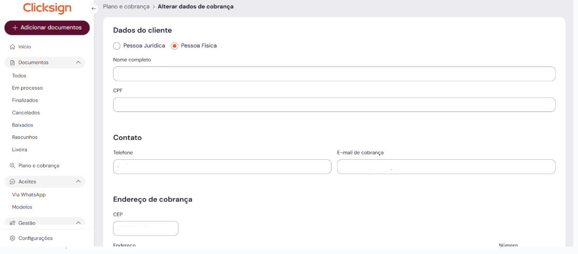Click the Clicksign logo
Image resolution: width=578 pixels, height=254 pixels.
[47, 8]
